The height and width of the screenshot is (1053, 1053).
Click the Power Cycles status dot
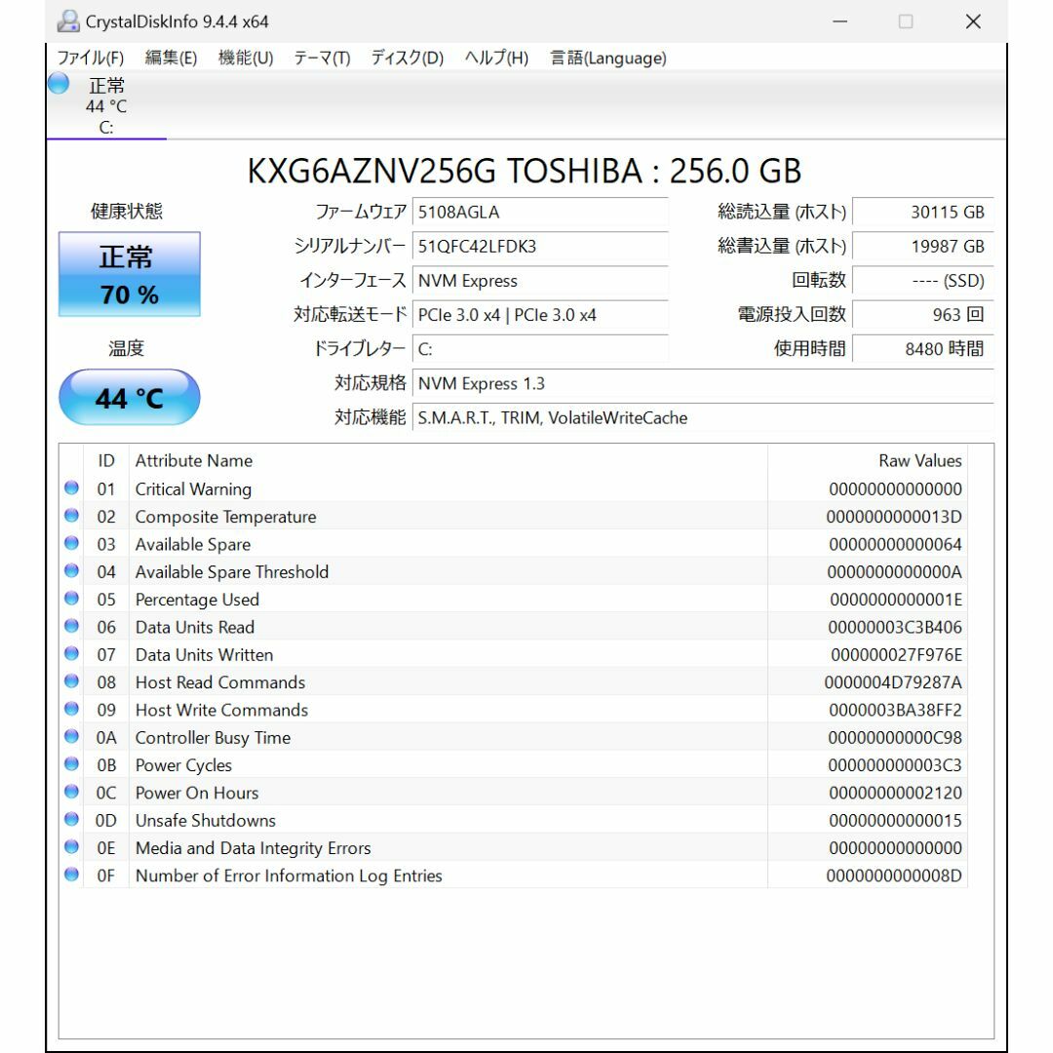pyautogui.click(x=72, y=764)
